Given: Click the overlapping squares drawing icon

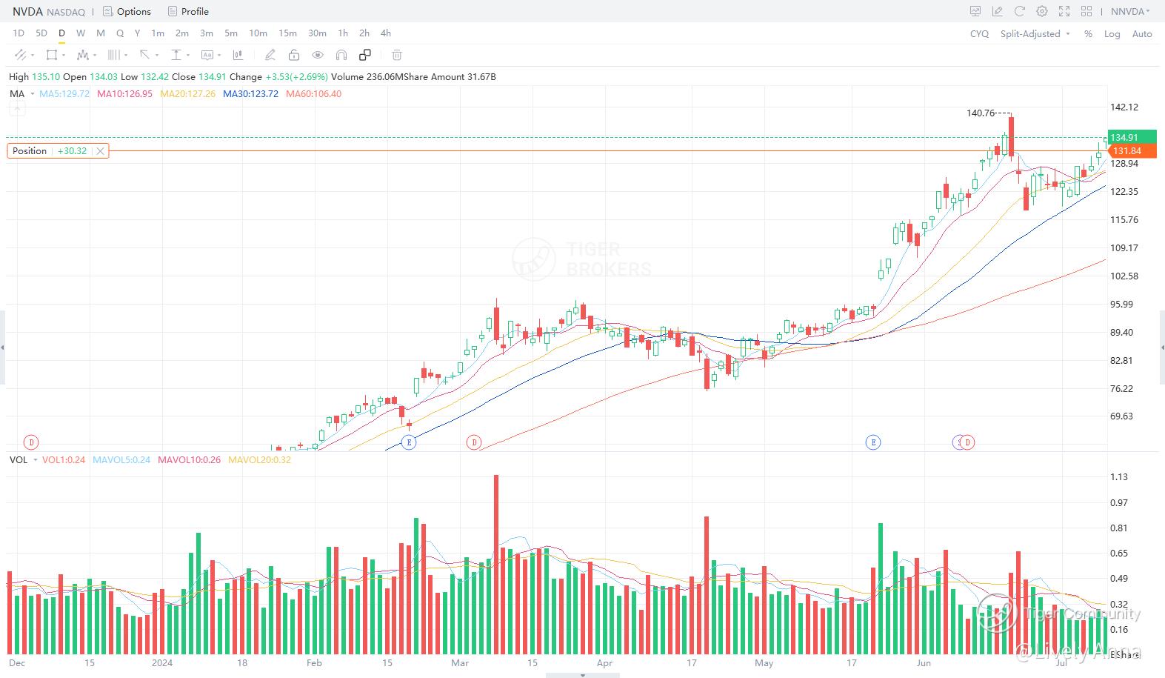Looking at the screenshot, I should (365, 55).
